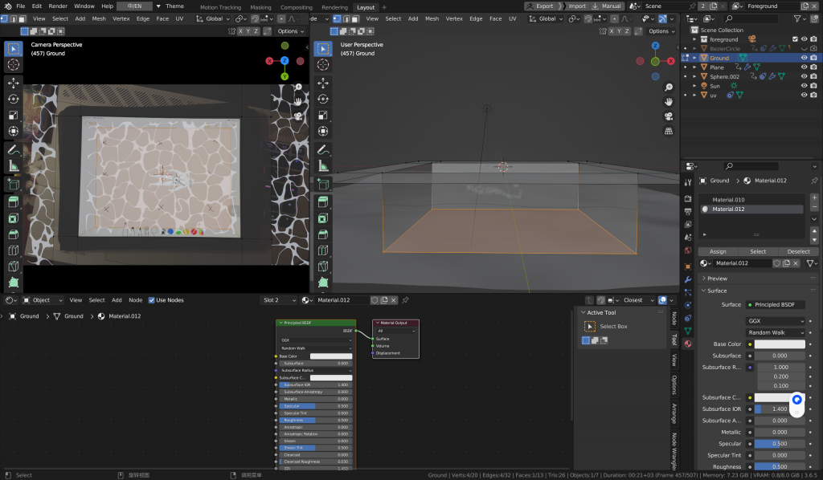823x480 pixels.
Task: Open the Random Walk subsurface method dropdown
Action: pos(775,332)
